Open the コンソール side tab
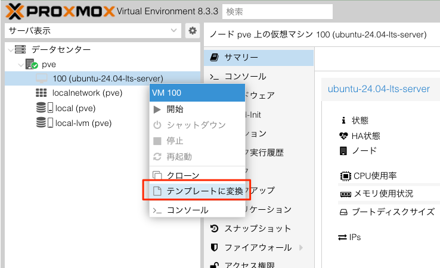 tap(258, 77)
